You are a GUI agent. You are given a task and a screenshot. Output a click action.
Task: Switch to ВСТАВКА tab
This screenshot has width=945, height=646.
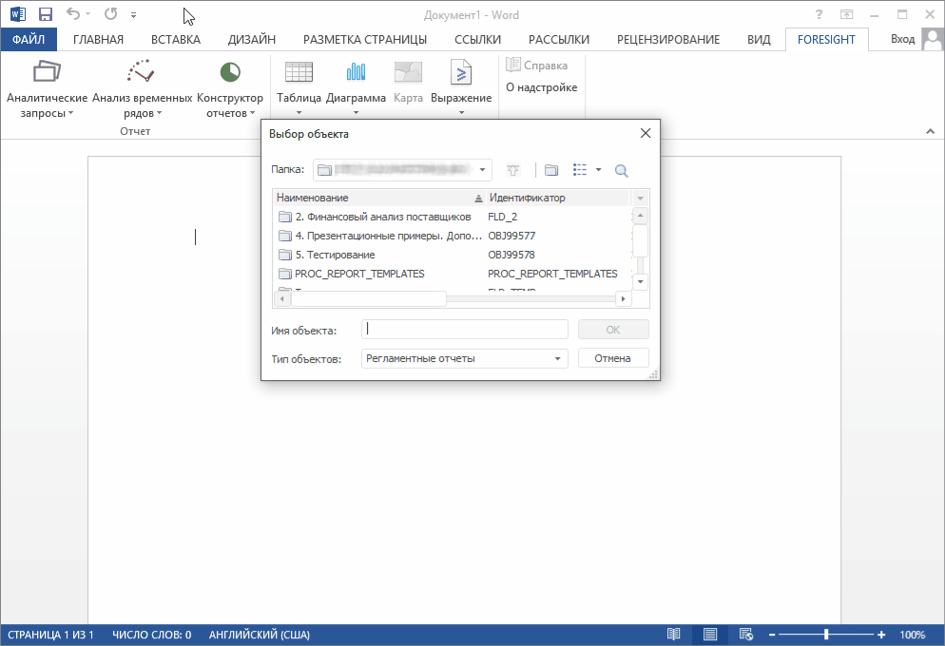pyautogui.click(x=176, y=40)
